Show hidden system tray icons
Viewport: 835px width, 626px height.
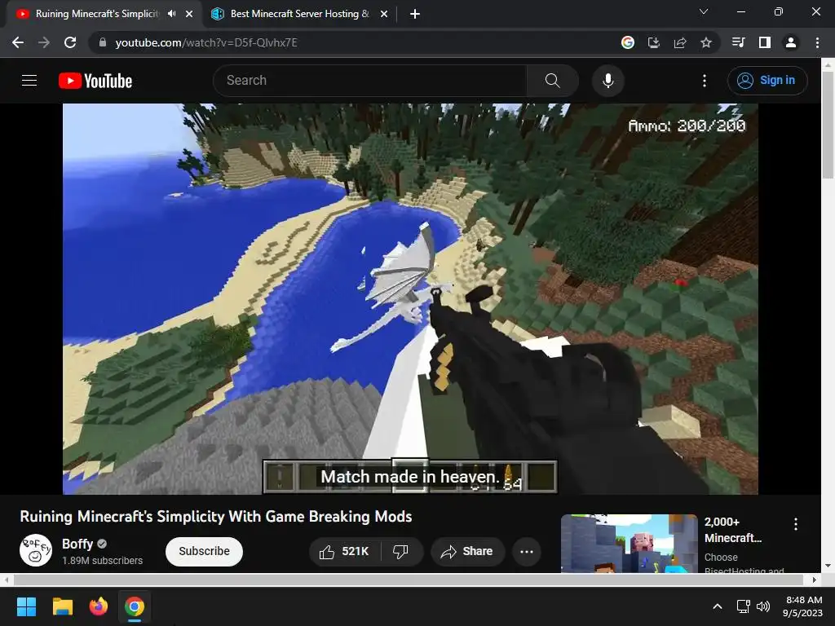click(718, 606)
